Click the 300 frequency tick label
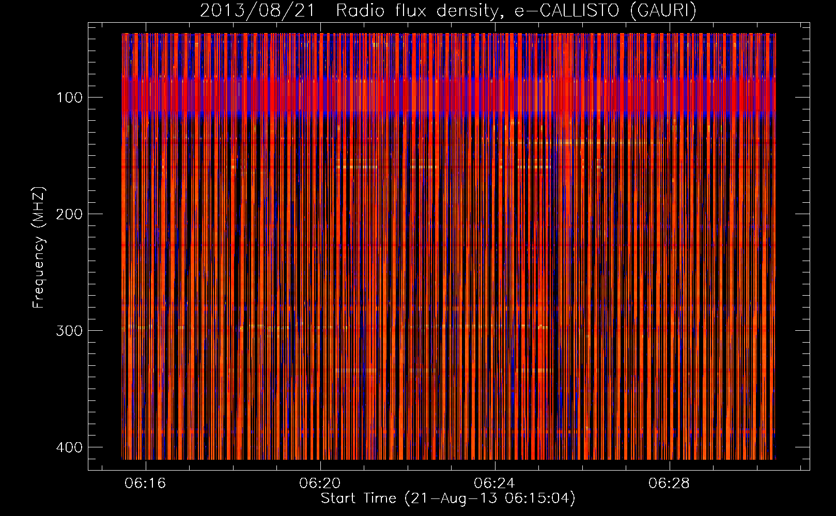836x516 pixels. pyautogui.click(x=69, y=331)
